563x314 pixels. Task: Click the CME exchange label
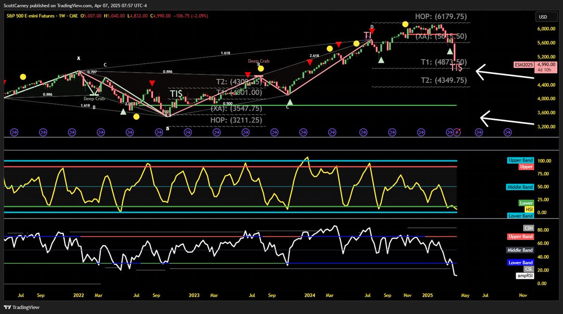pos(73,15)
